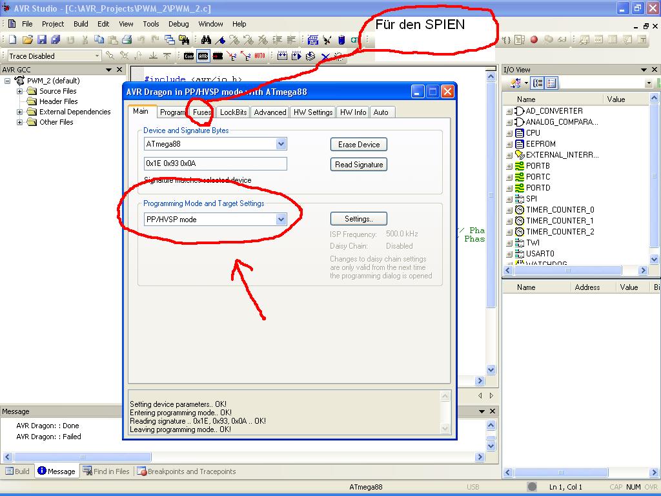Click the glasses quickwatch icon
This screenshot has width=661, height=496.
[562, 39]
